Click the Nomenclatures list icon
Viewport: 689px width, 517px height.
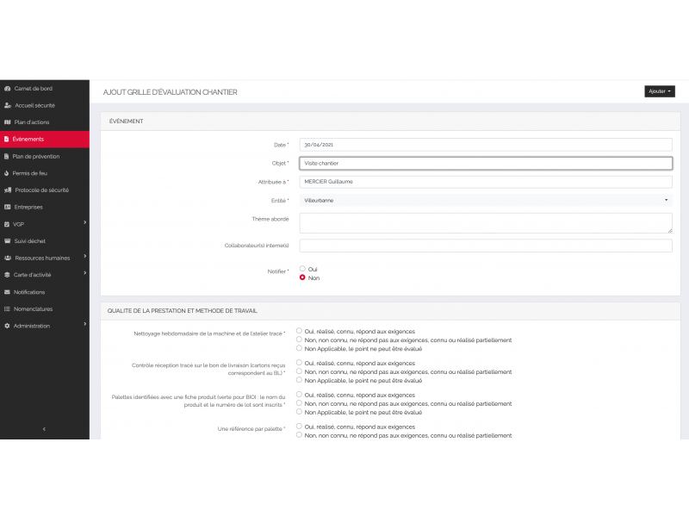point(8,308)
